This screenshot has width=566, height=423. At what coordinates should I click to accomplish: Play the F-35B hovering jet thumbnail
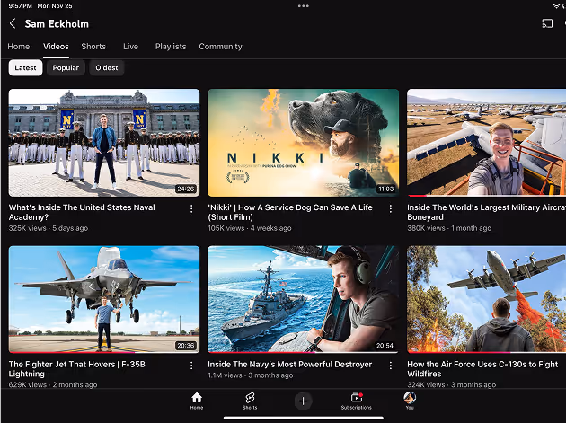(104, 299)
